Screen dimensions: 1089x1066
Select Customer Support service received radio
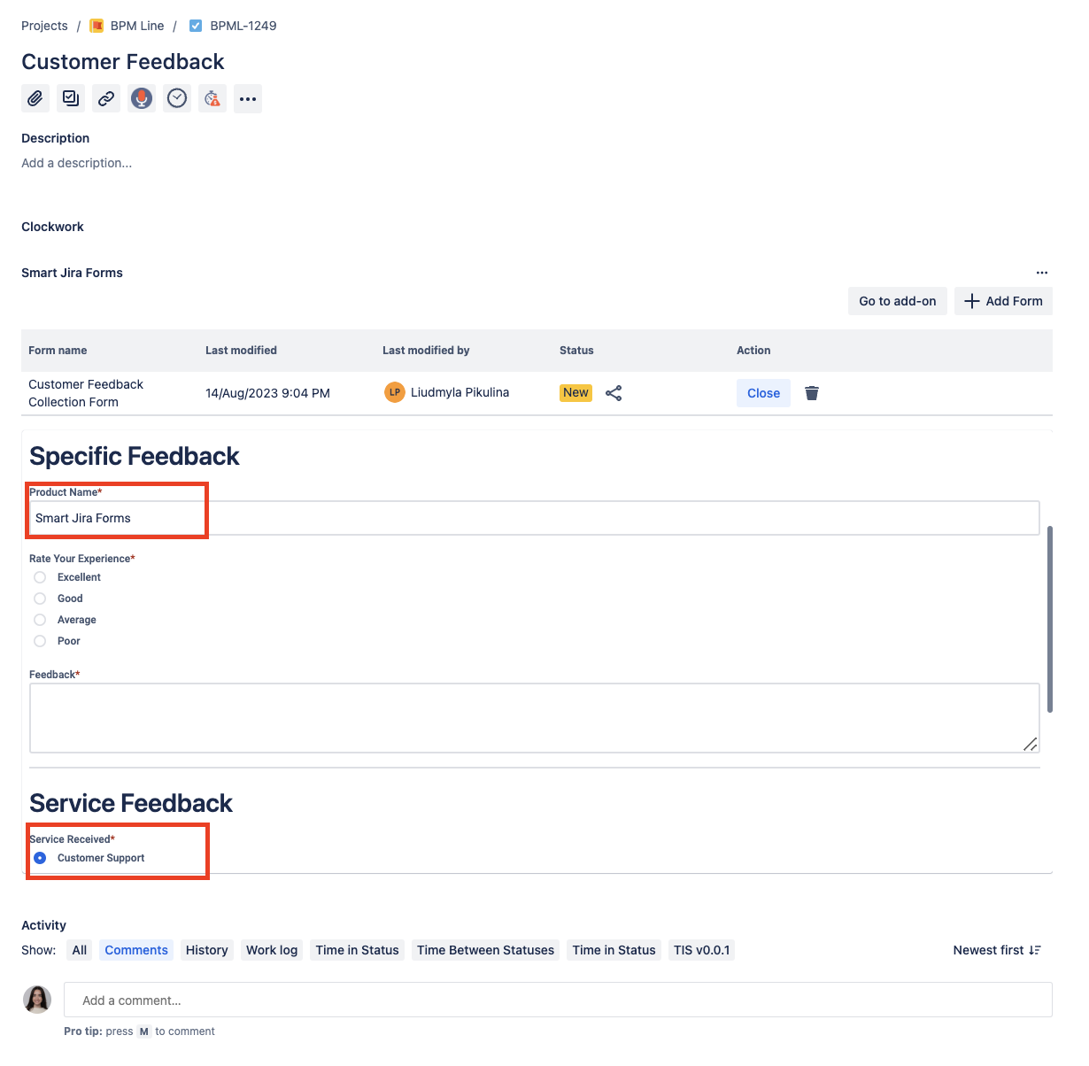40,858
